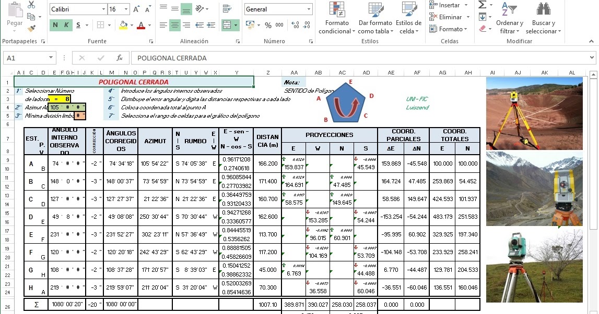The height and width of the screenshot is (314, 599).
Task: Click the Wrap Text icon
Action: [x=227, y=8]
